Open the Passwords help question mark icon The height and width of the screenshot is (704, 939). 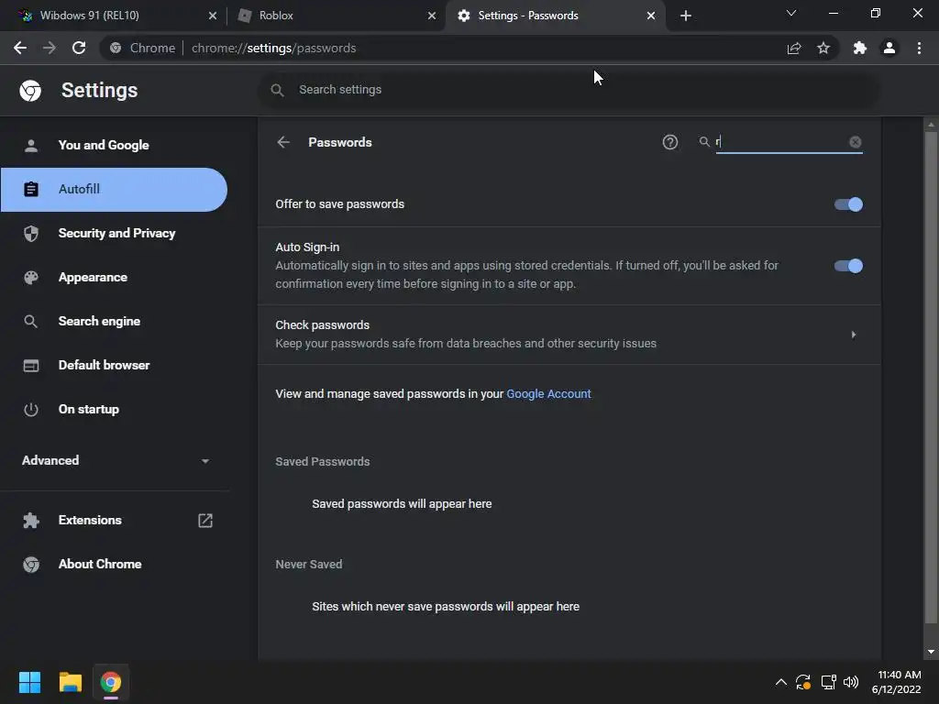coord(670,142)
